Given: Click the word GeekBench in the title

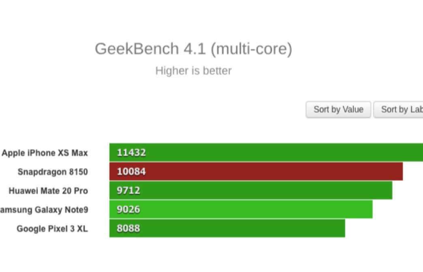Looking at the screenshot, I should coord(137,49).
